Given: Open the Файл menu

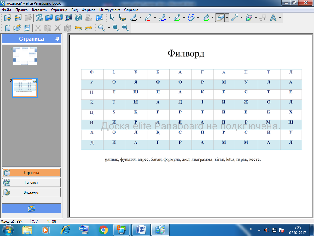Looking at the screenshot, I should (x=7, y=10).
